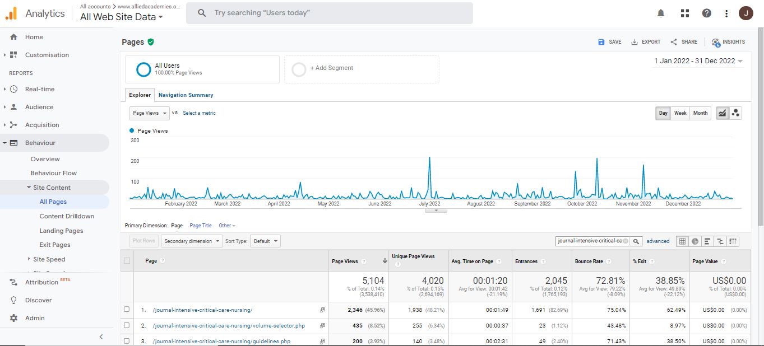Open the Page Views metric dropdown
The width and height of the screenshot is (764, 346).
pos(149,113)
